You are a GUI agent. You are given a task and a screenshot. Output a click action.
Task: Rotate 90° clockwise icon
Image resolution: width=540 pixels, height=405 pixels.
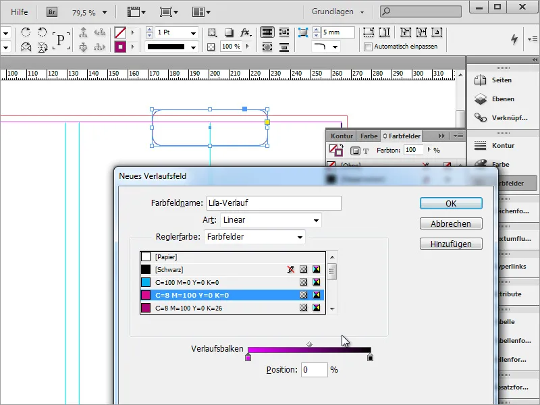tap(26, 32)
